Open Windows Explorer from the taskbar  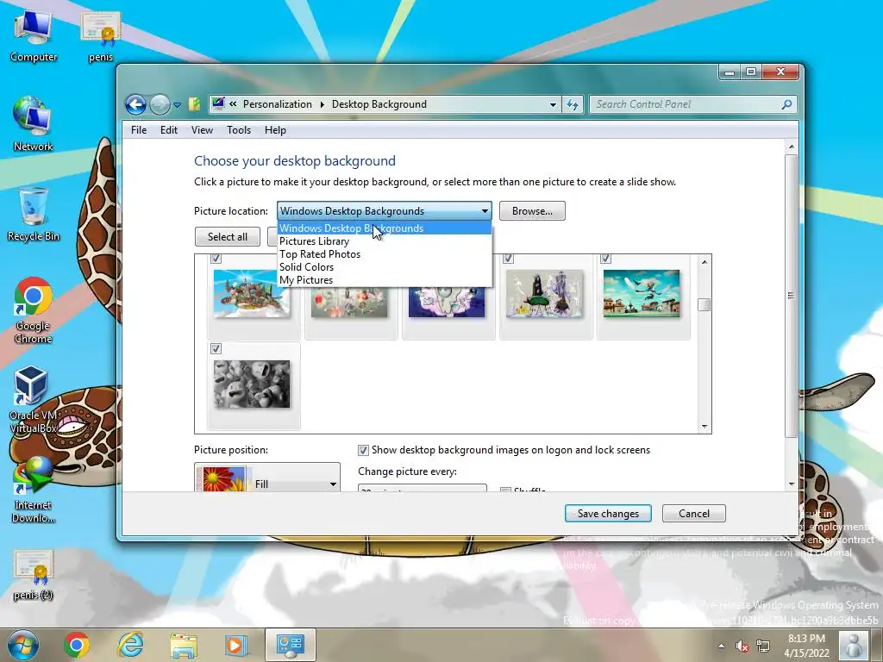pos(184,645)
